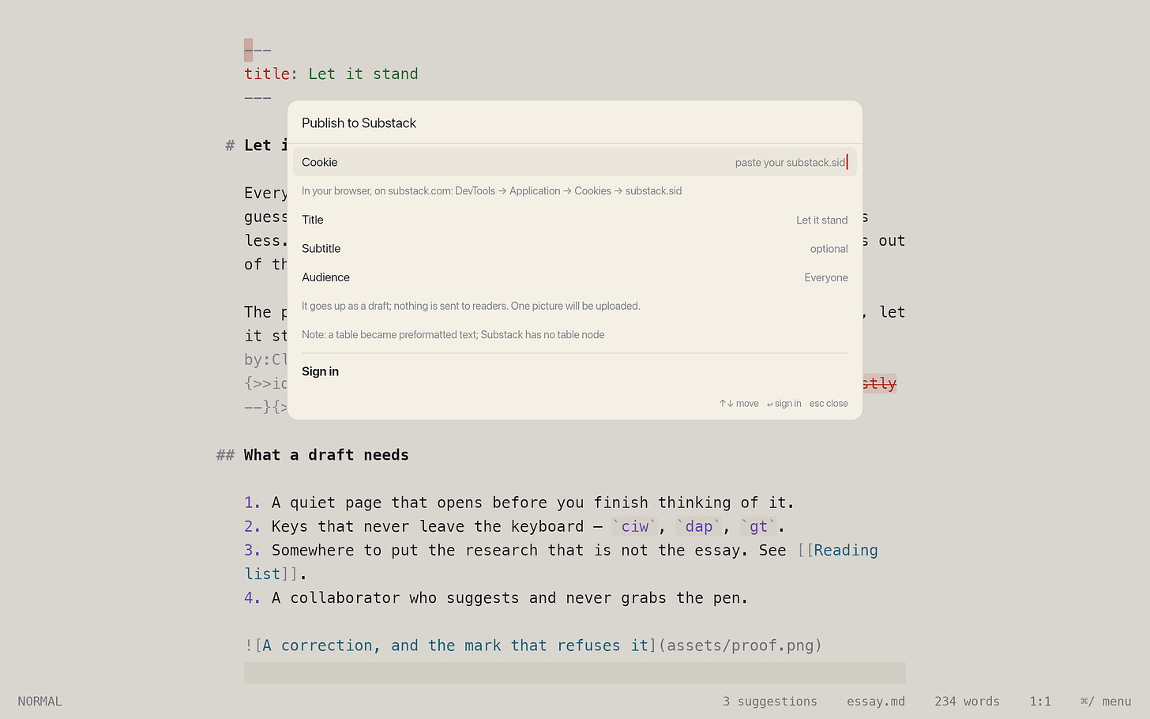Click essay.md file name in status bar
The width and height of the screenshot is (1150, 719).
coord(876,701)
